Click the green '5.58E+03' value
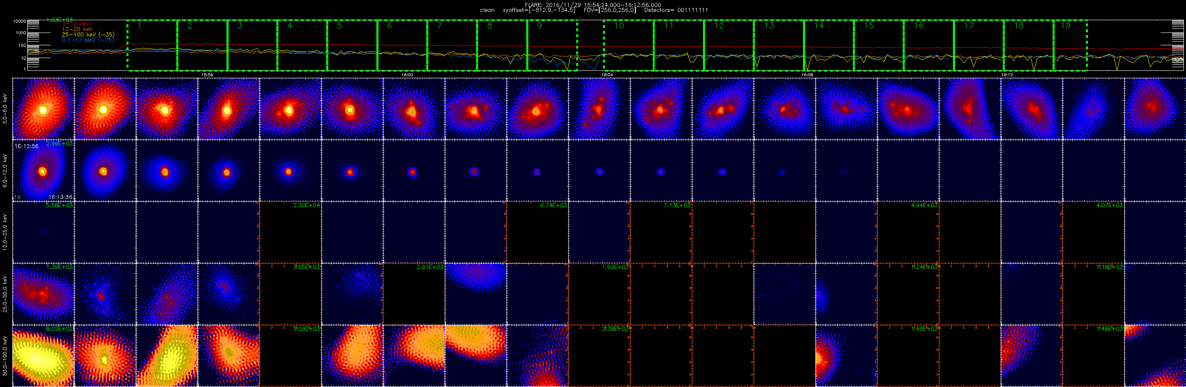 (x=59, y=205)
